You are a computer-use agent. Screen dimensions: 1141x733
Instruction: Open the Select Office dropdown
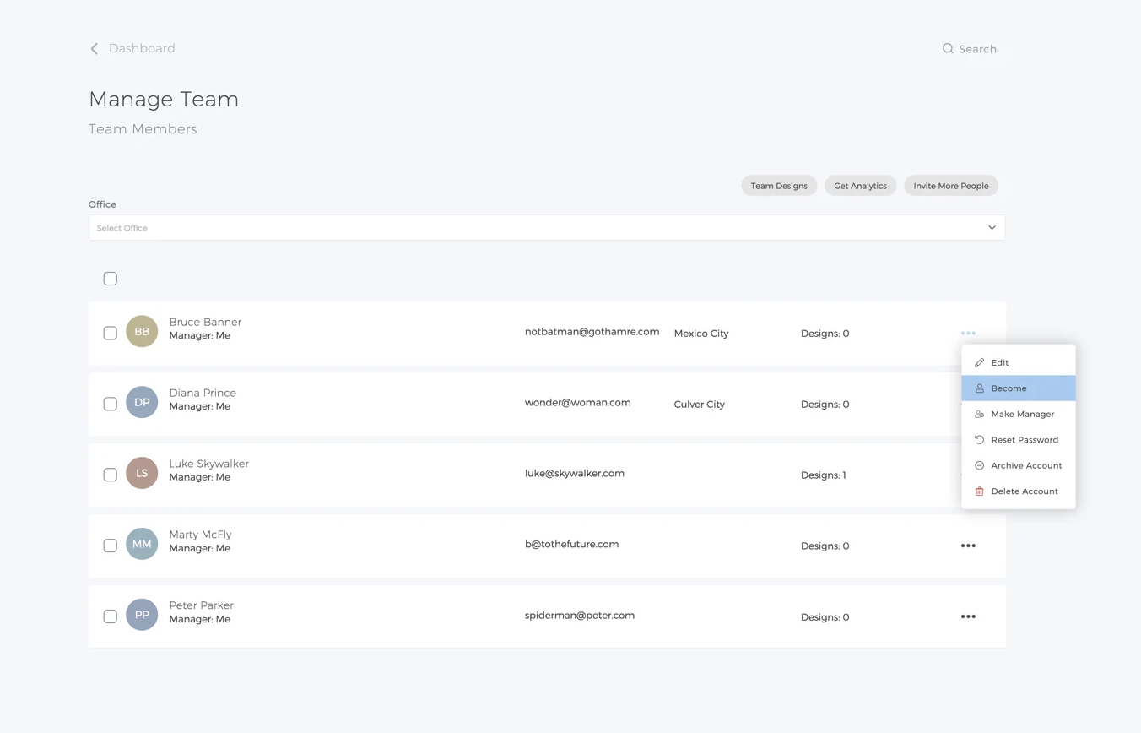point(546,228)
